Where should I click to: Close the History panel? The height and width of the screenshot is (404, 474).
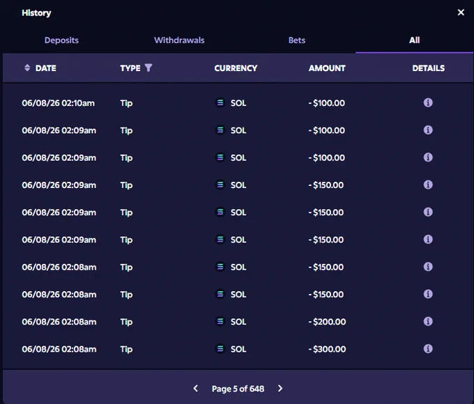pos(461,13)
